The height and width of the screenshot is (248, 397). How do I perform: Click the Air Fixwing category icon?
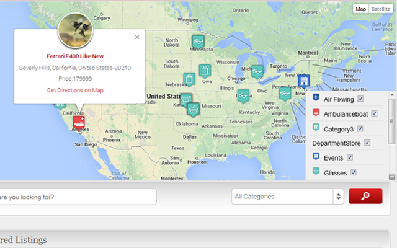click(316, 97)
